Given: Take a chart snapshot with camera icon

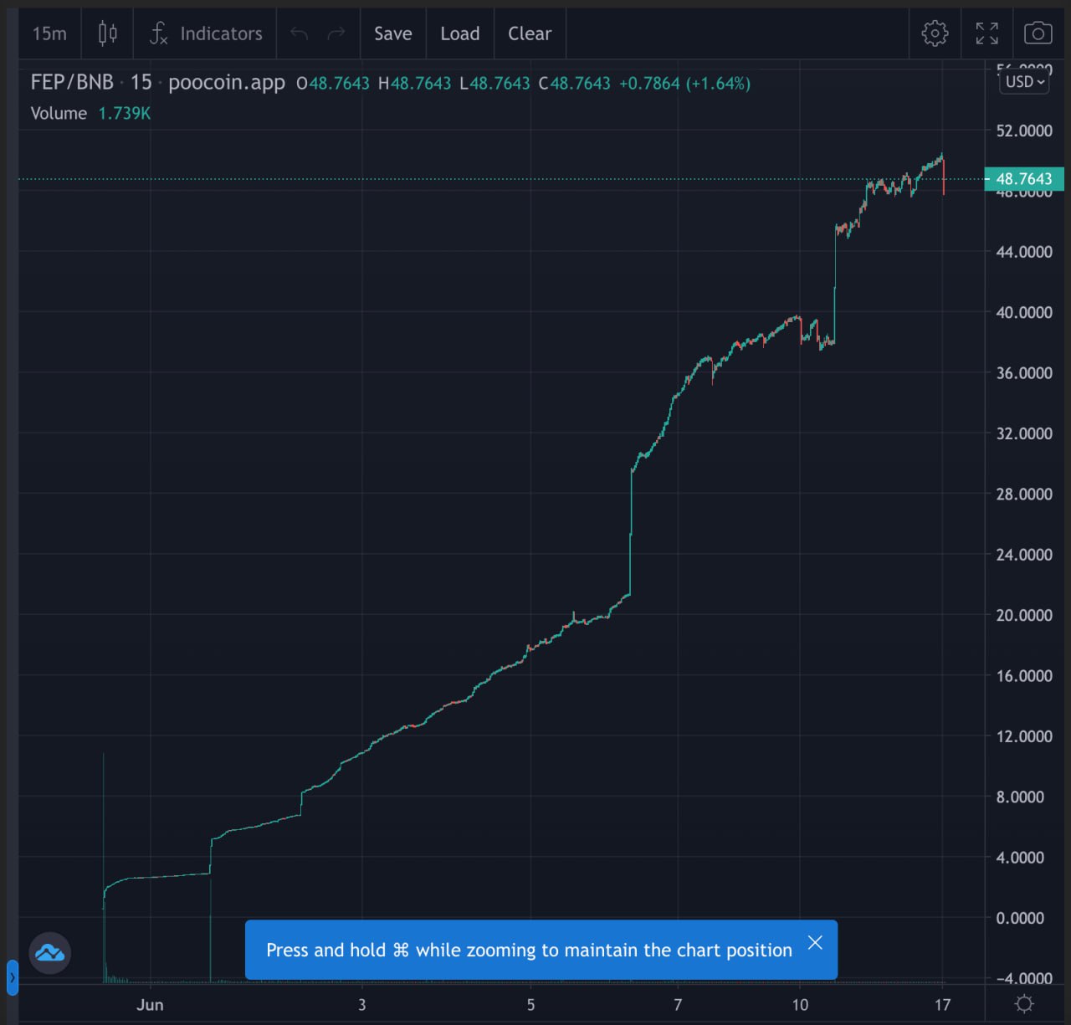Looking at the screenshot, I should tap(1038, 33).
